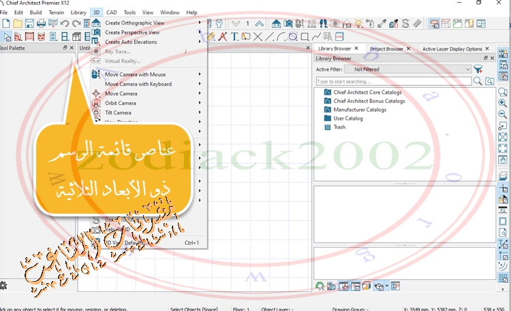Click the CAD block icon
This screenshot has width=511, height=311.
coord(339,37)
